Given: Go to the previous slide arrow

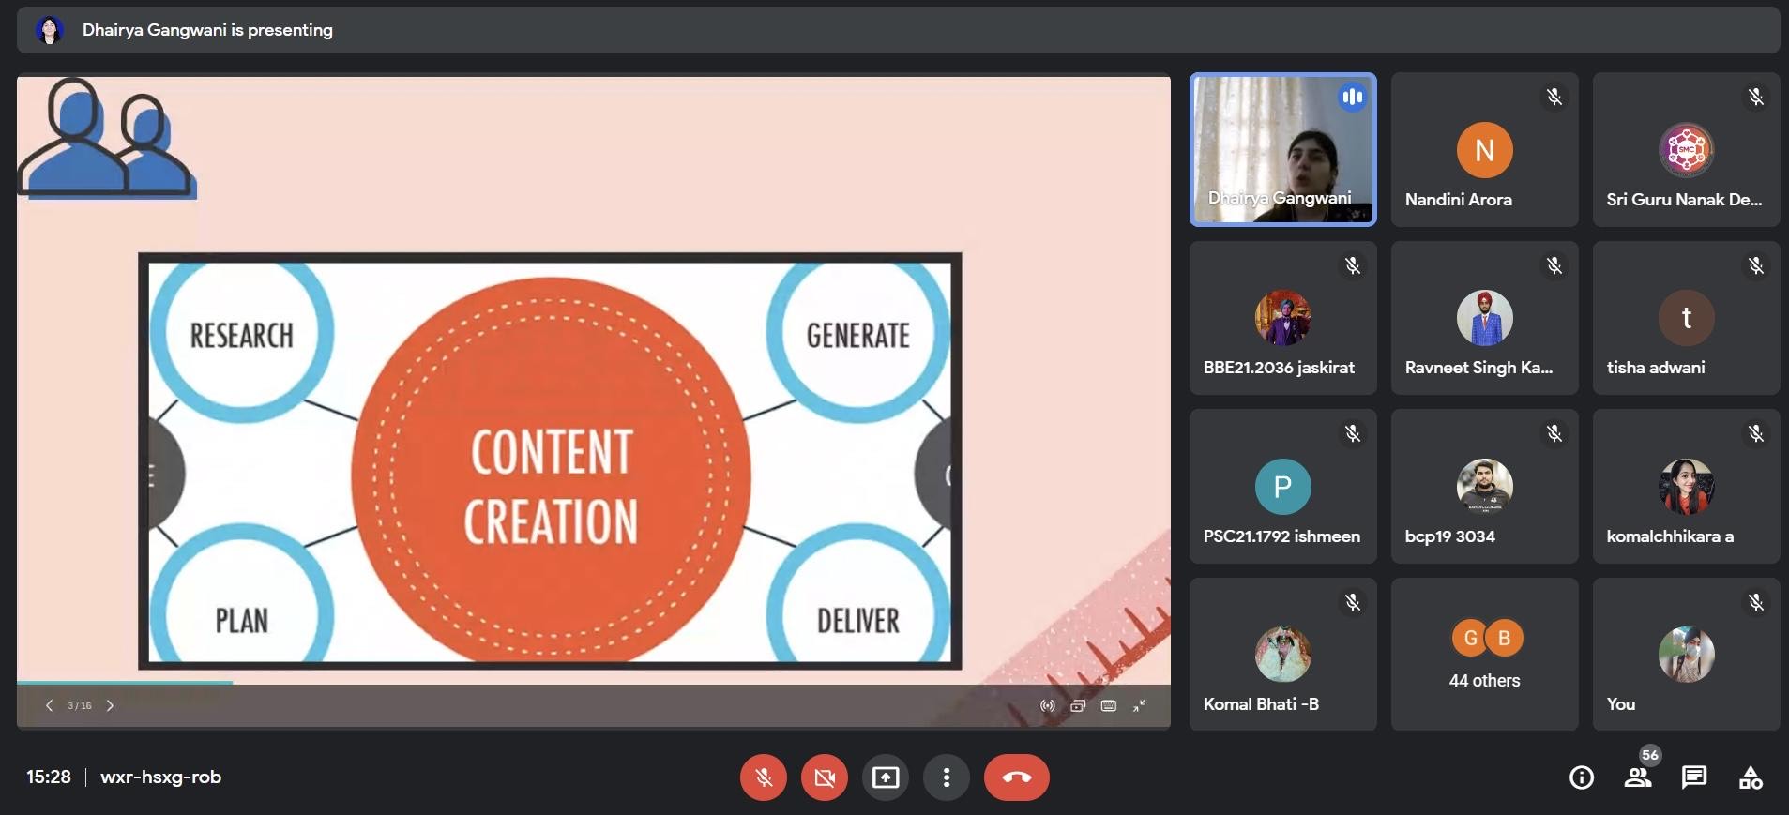Looking at the screenshot, I should [x=49, y=705].
